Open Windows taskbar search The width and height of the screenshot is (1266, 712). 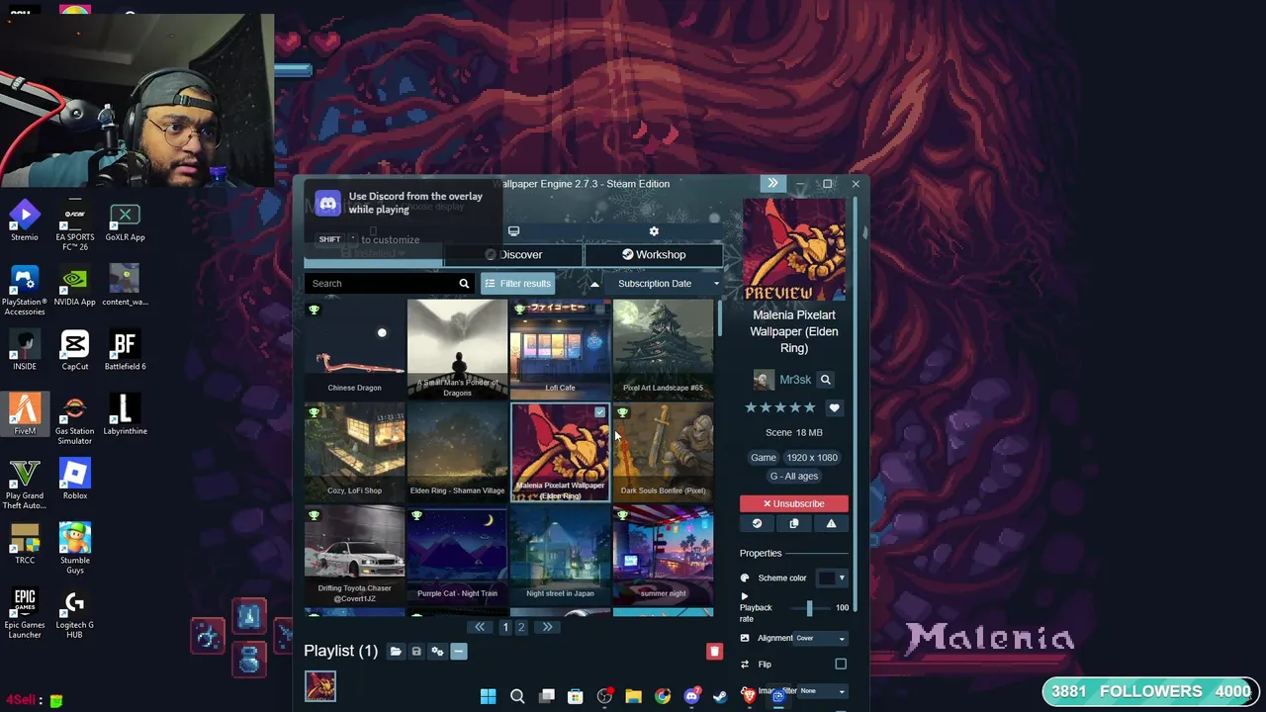click(x=517, y=697)
